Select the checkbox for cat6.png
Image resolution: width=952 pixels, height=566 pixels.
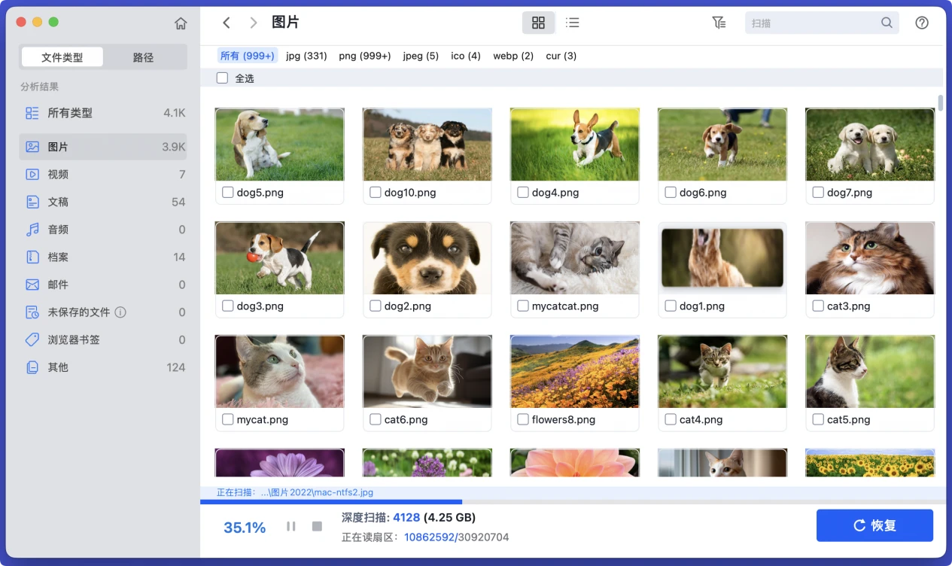tap(375, 419)
